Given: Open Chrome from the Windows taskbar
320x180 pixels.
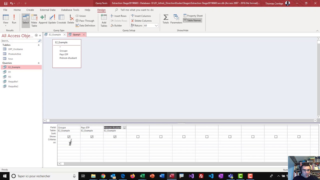Looking at the screenshot, I should [103, 176].
